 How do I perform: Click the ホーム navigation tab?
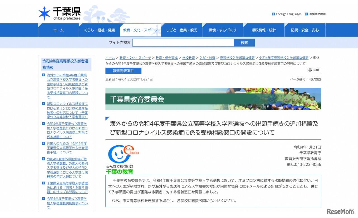pyautogui.click(x=58, y=30)
